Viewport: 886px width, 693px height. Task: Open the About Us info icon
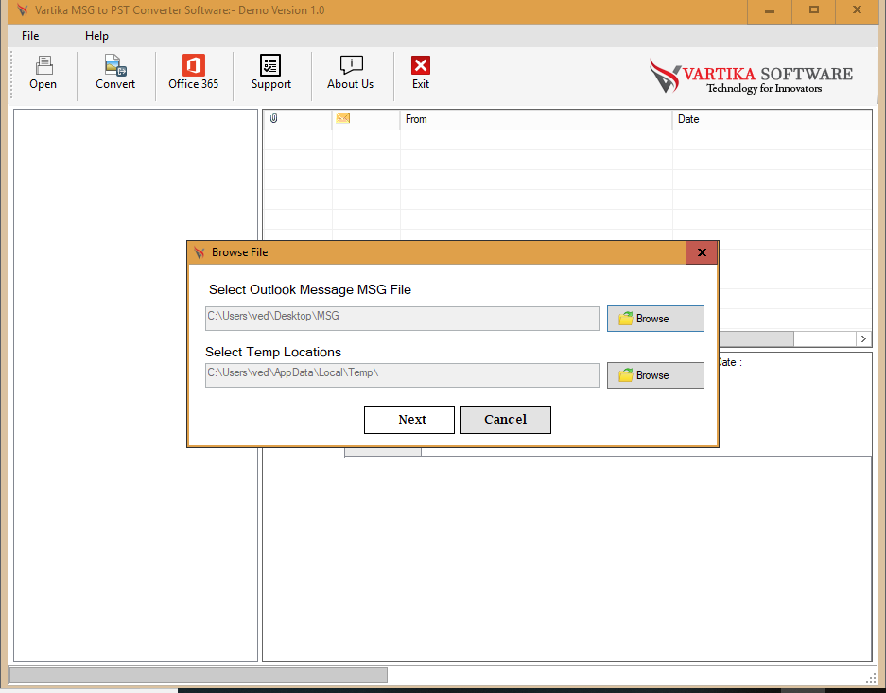[350, 73]
